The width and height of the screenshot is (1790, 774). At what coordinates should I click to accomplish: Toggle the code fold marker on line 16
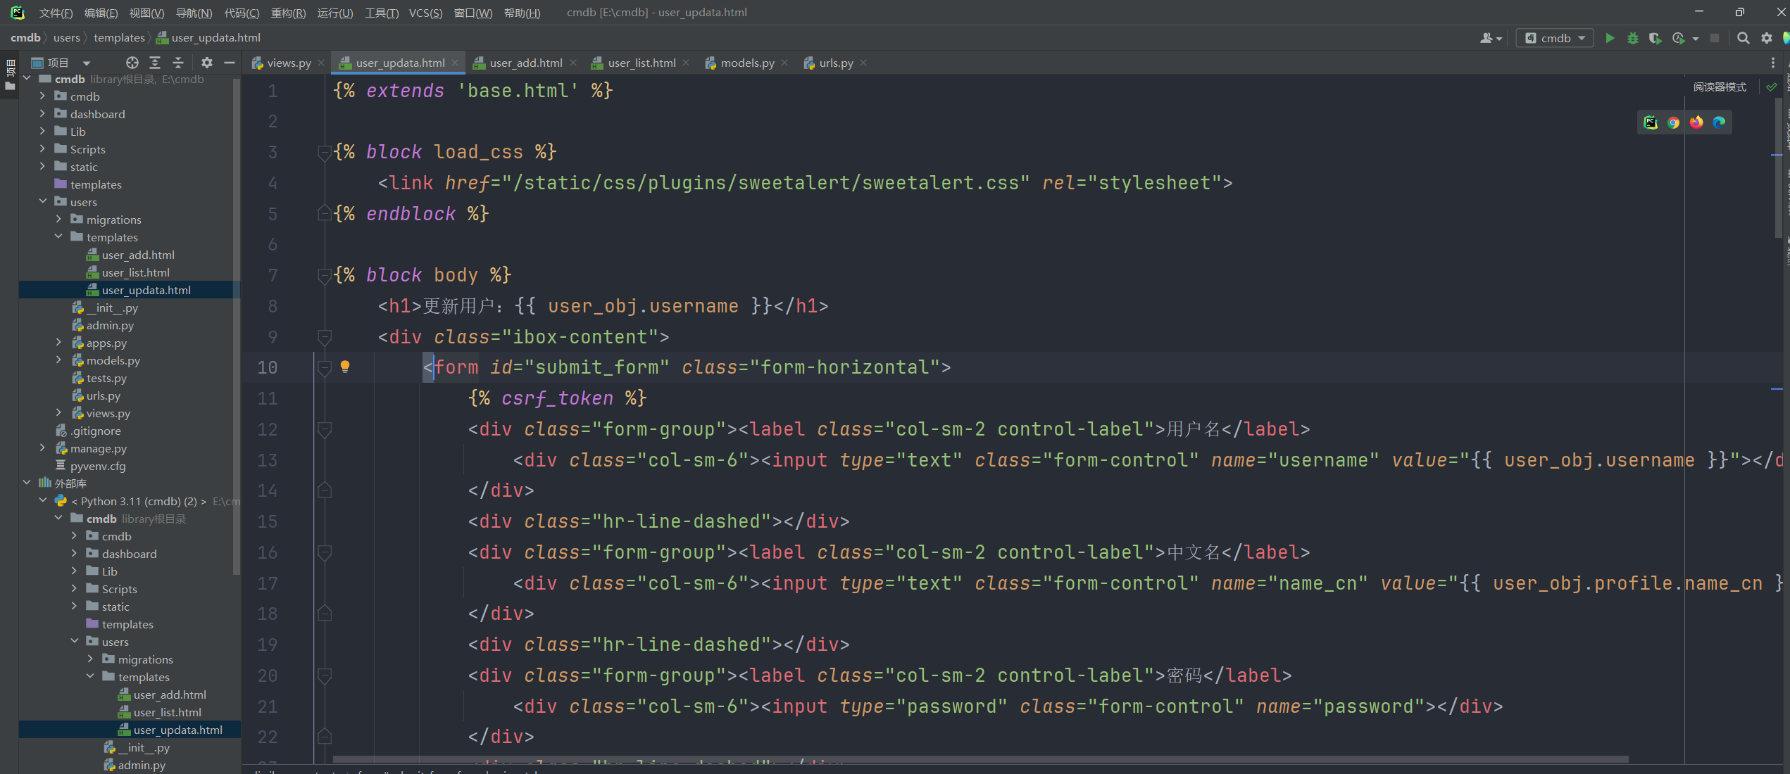325,552
